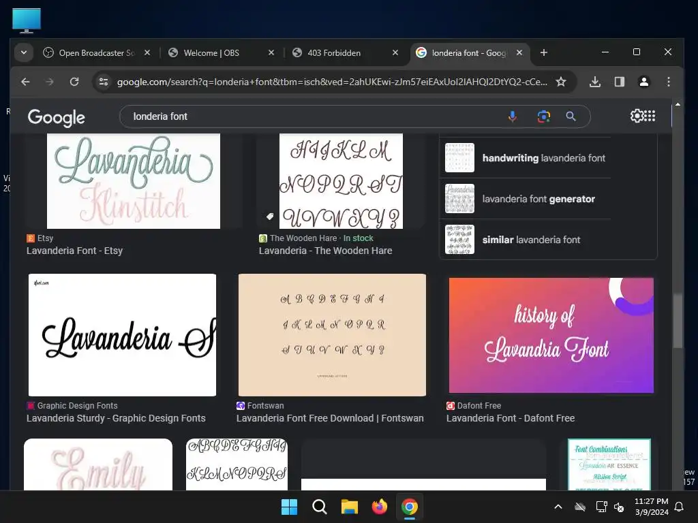Viewport: 698px width, 523px height.
Task: Open Google quick settings gear
Action: point(637,116)
